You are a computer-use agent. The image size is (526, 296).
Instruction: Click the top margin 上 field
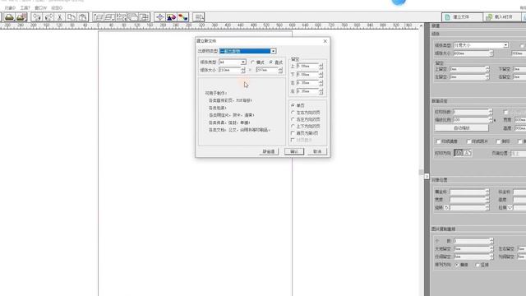(307, 66)
